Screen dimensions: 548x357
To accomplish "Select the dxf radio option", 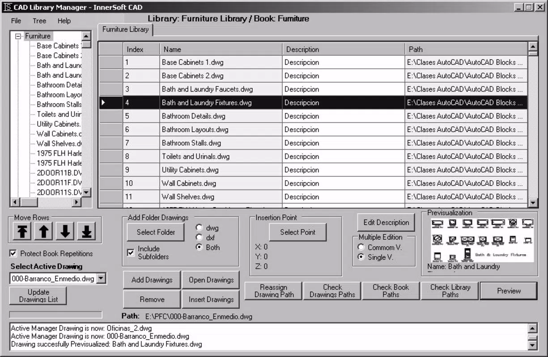I will (x=199, y=237).
